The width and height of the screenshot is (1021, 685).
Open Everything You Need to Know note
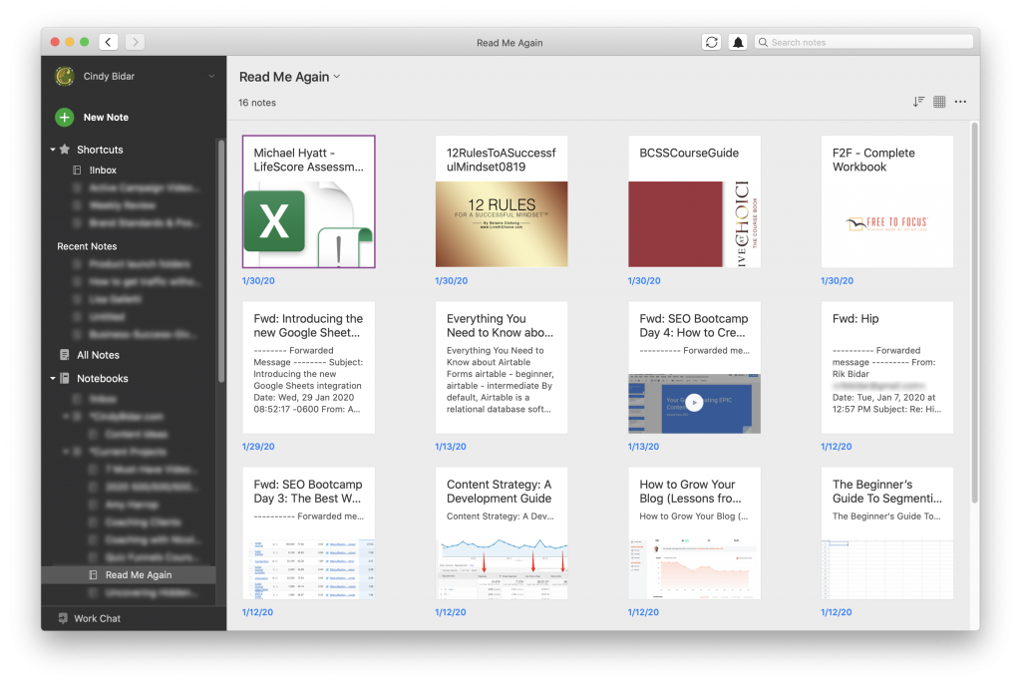click(x=502, y=367)
